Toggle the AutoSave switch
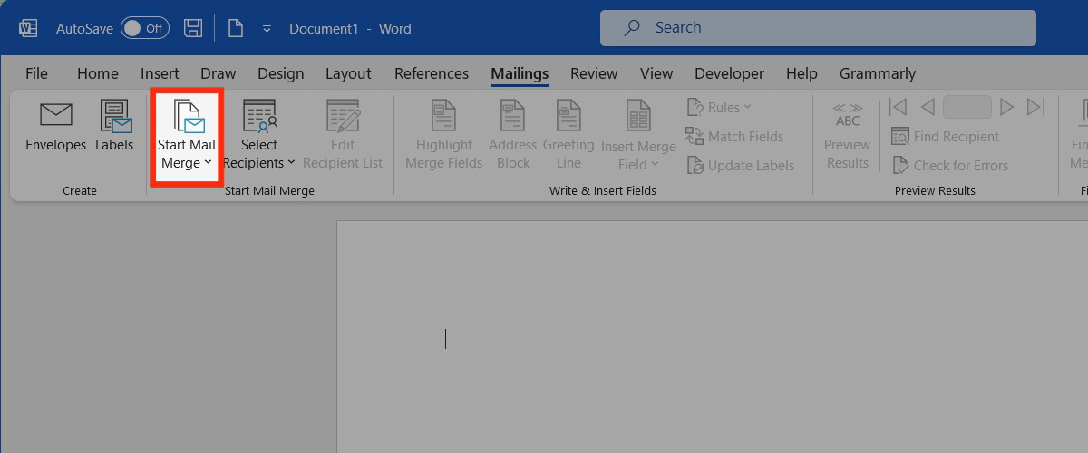The width and height of the screenshot is (1088, 453). click(x=144, y=28)
